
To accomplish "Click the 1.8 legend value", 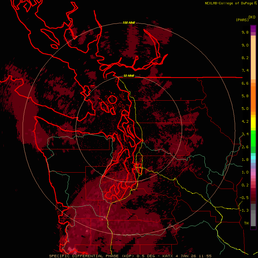I will coord(245,160).
